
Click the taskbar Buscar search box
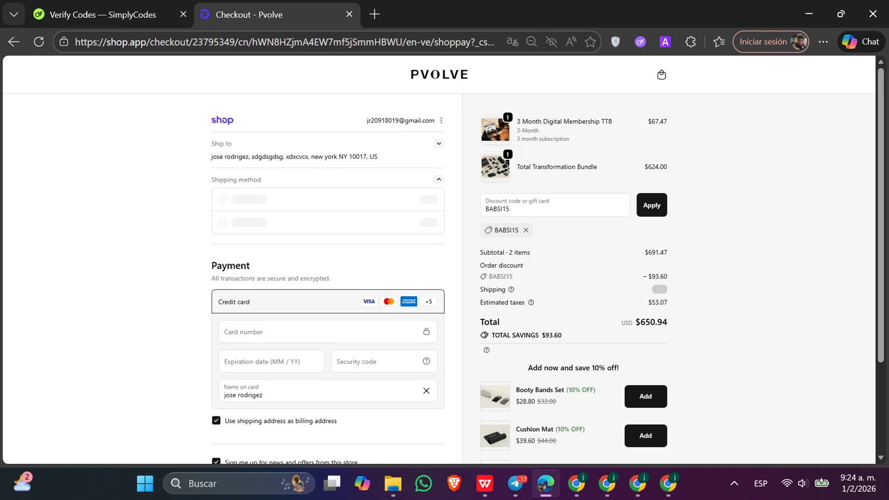coord(239,483)
